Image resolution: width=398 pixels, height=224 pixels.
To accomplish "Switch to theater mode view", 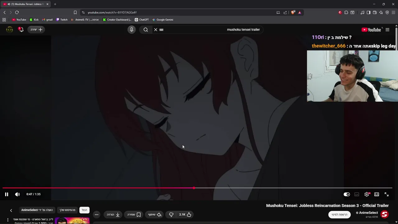I will (377, 194).
